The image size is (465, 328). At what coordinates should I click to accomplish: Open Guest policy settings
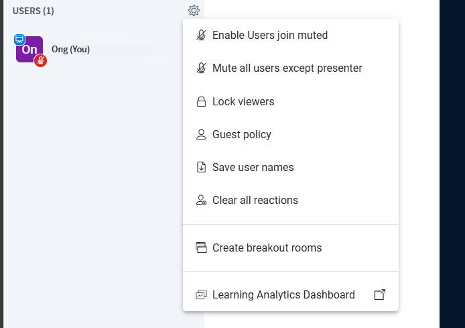(242, 135)
